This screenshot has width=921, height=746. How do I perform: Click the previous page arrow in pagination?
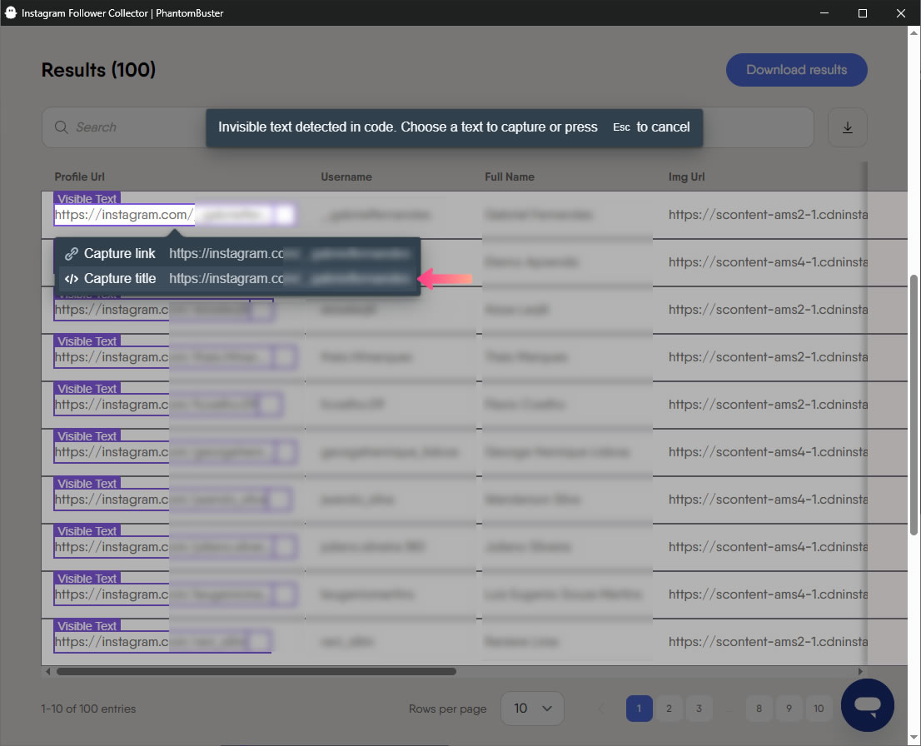601,709
